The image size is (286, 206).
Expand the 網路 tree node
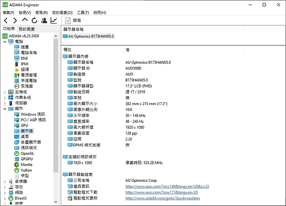tap(5, 193)
